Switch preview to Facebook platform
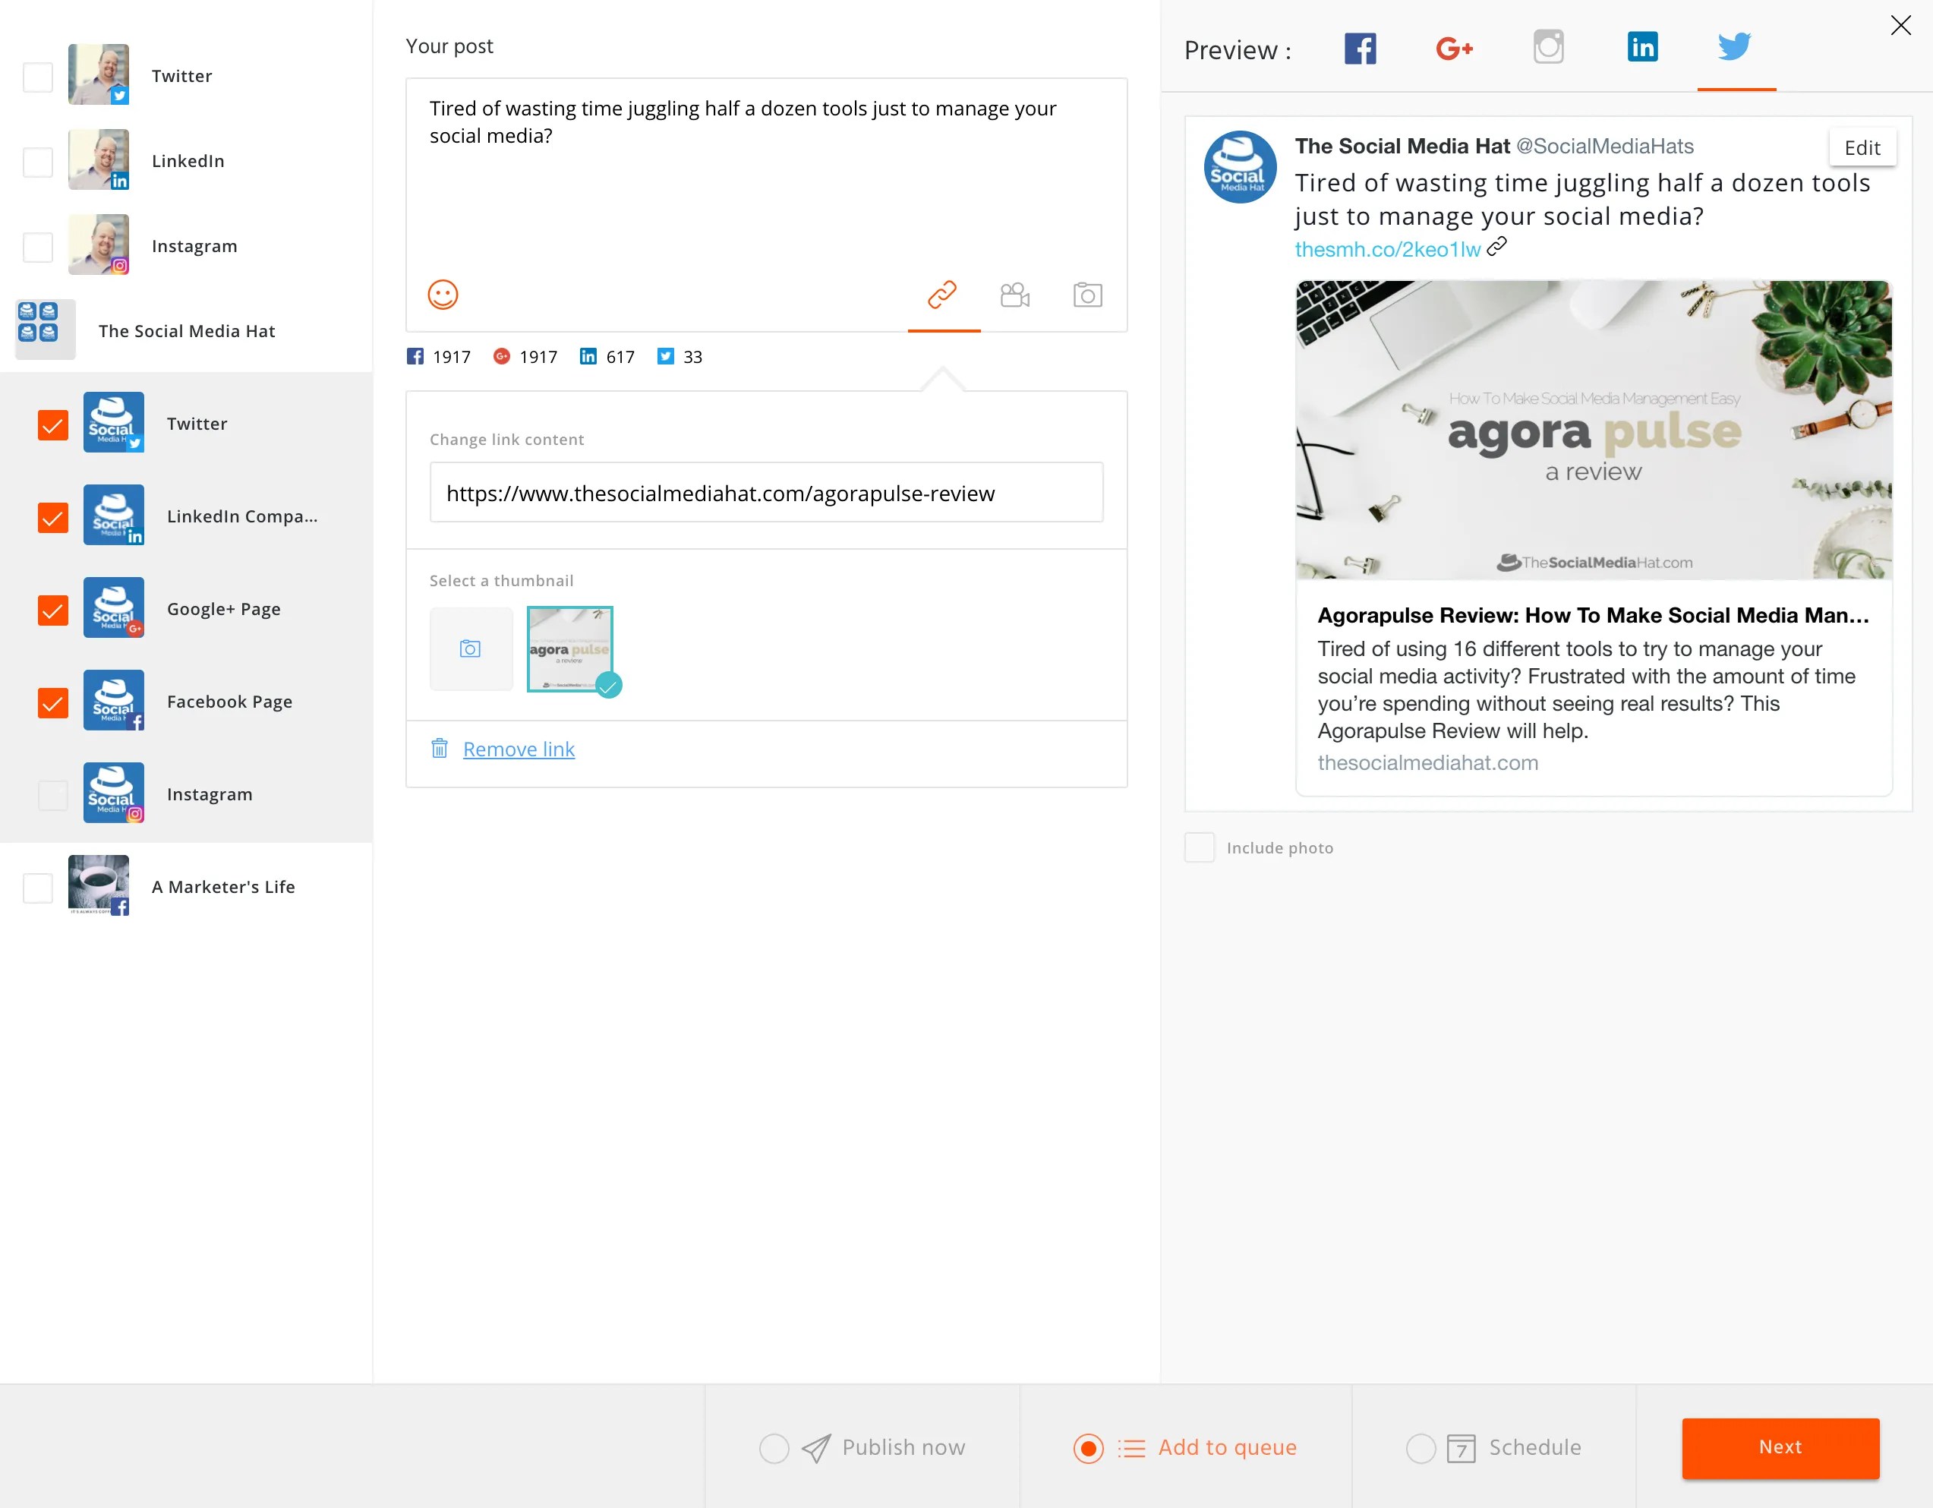Screen dimensions: 1933x1508 click(x=1359, y=46)
